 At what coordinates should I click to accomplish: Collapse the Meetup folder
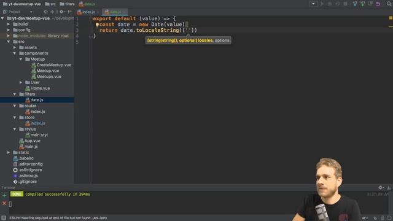(21, 59)
